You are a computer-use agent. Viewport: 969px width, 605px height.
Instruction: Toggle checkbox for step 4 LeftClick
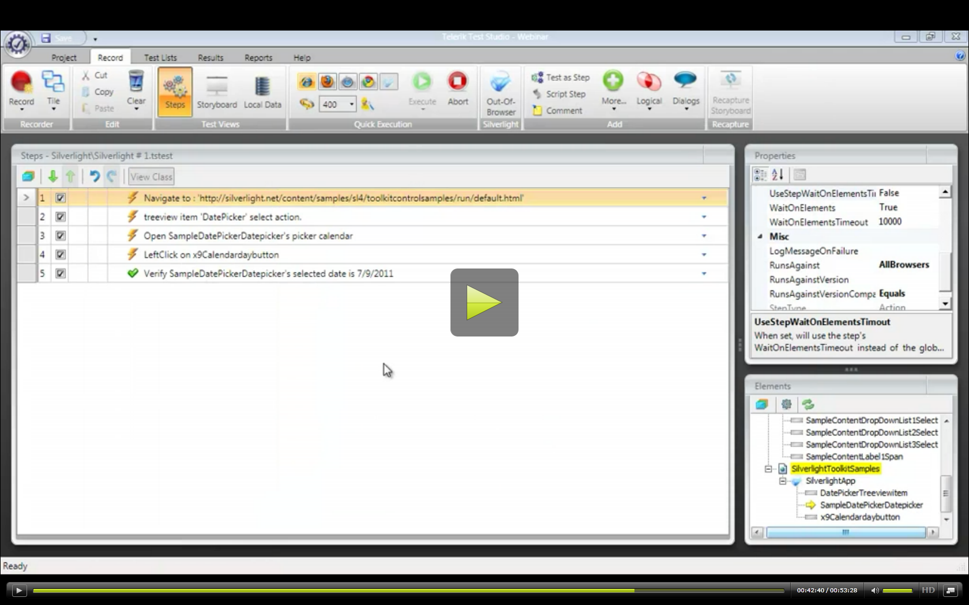(x=61, y=255)
